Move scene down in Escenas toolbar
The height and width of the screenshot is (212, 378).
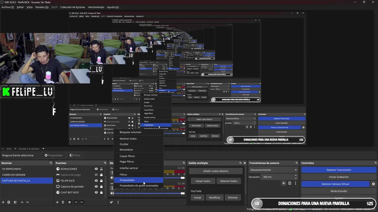tap(27, 202)
